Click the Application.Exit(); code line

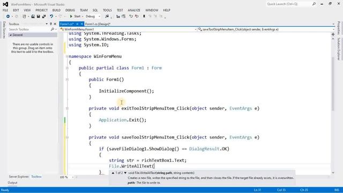[123, 120]
